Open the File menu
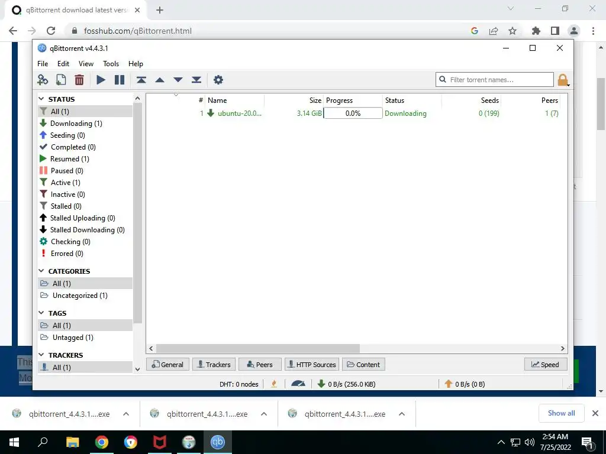The height and width of the screenshot is (454, 606). 43,64
